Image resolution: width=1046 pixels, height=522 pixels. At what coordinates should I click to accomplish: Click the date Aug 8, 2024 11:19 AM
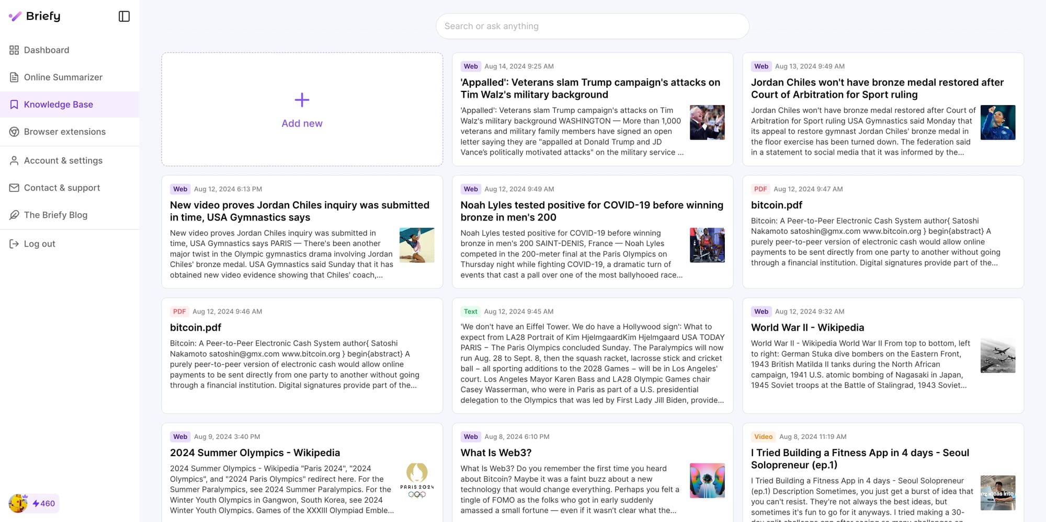(x=813, y=437)
